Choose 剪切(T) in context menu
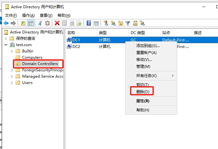The height and width of the screenshot is (149, 218). 151,85
